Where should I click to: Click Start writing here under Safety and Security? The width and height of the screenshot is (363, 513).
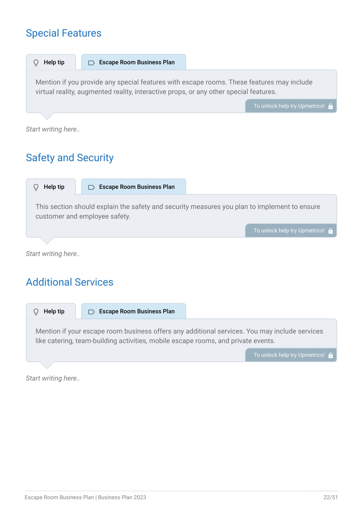click(x=53, y=254)
